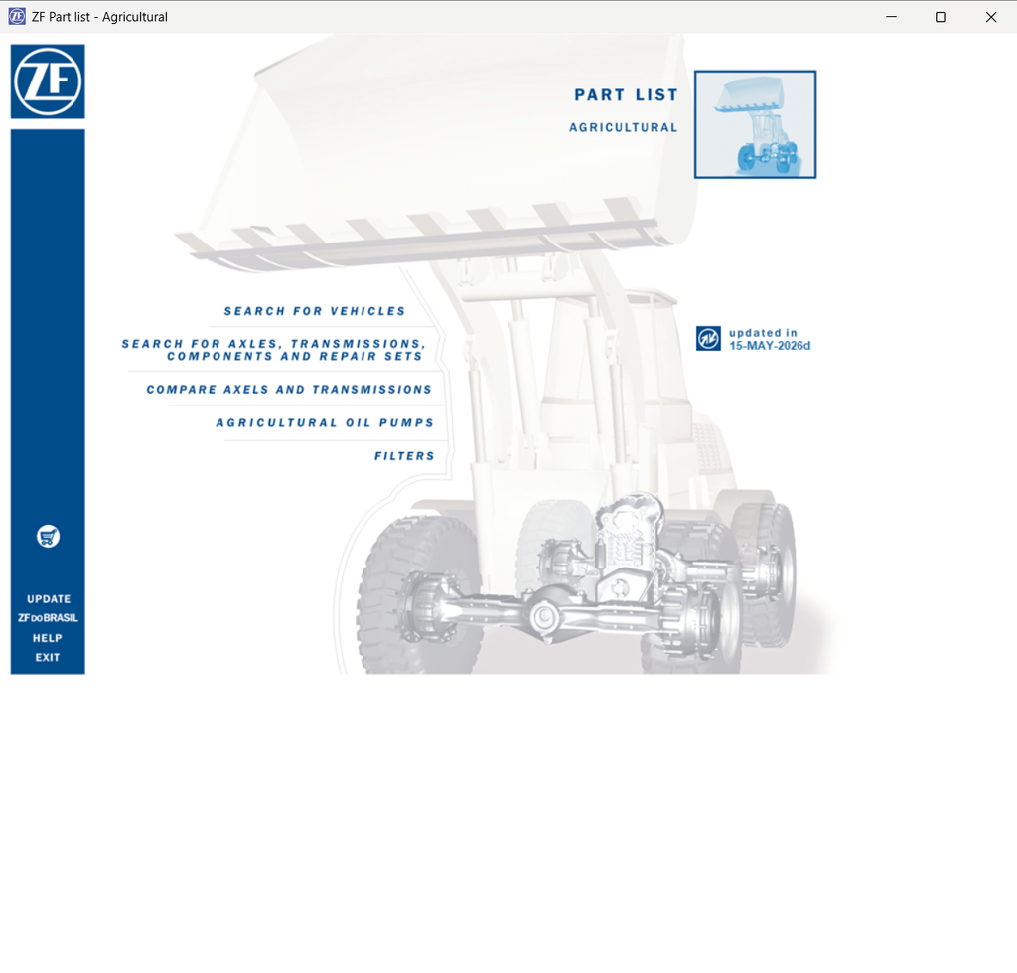Click the 'updated in 15-MAY-2026d' text
This screenshot has height=973, width=1017.
click(770, 339)
